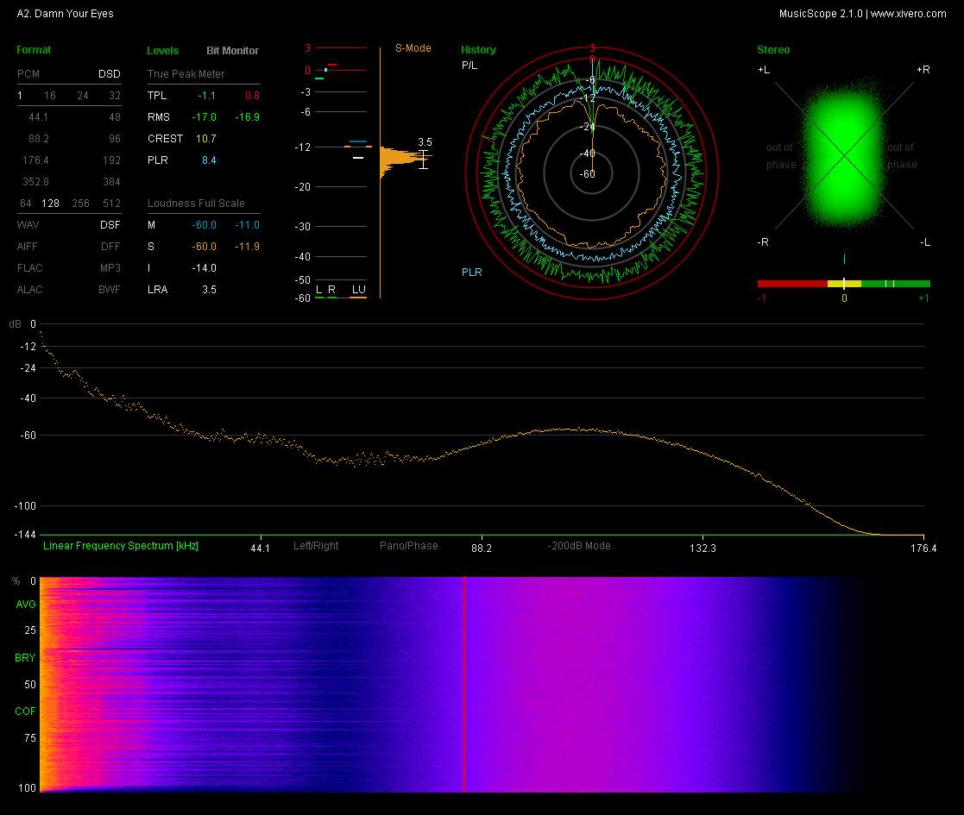The width and height of the screenshot is (964, 815).
Task: Click the PLR label under History
Action: point(471,273)
